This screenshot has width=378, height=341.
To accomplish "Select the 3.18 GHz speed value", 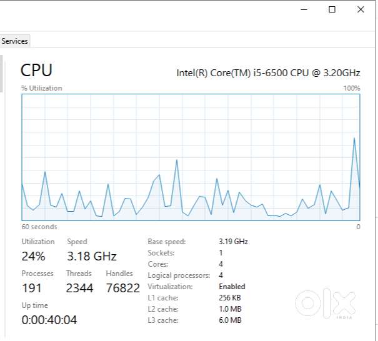I will coord(92,256).
